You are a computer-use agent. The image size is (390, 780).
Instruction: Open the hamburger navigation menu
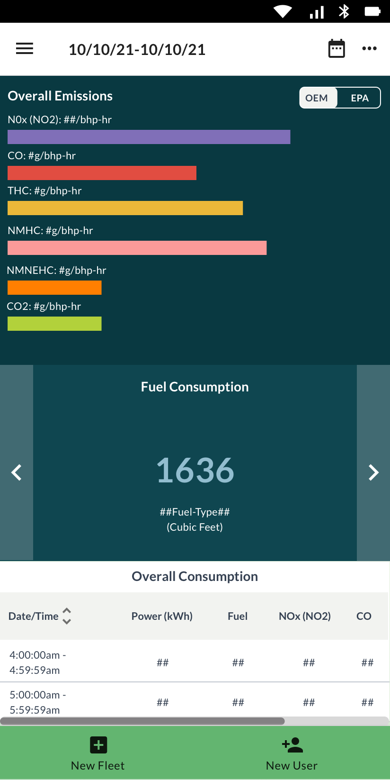(25, 49)
